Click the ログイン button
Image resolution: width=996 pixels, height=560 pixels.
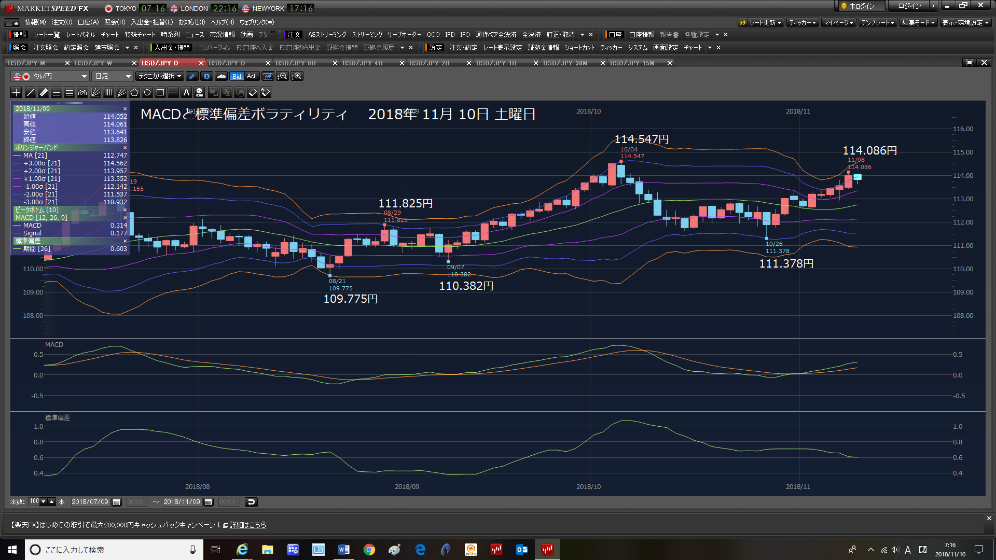909,6
